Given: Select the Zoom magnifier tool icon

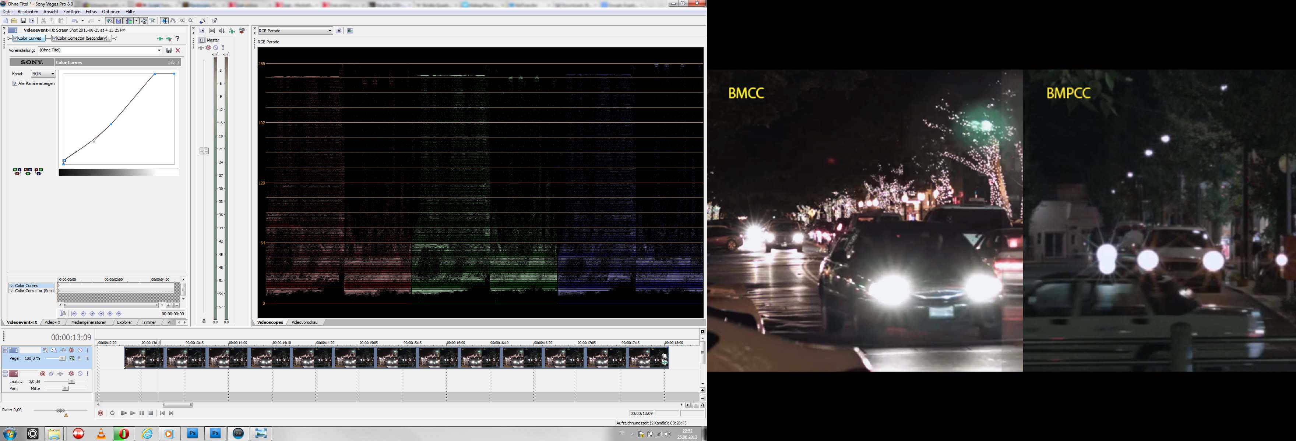Looking at the screenshot, I should 191,21.
